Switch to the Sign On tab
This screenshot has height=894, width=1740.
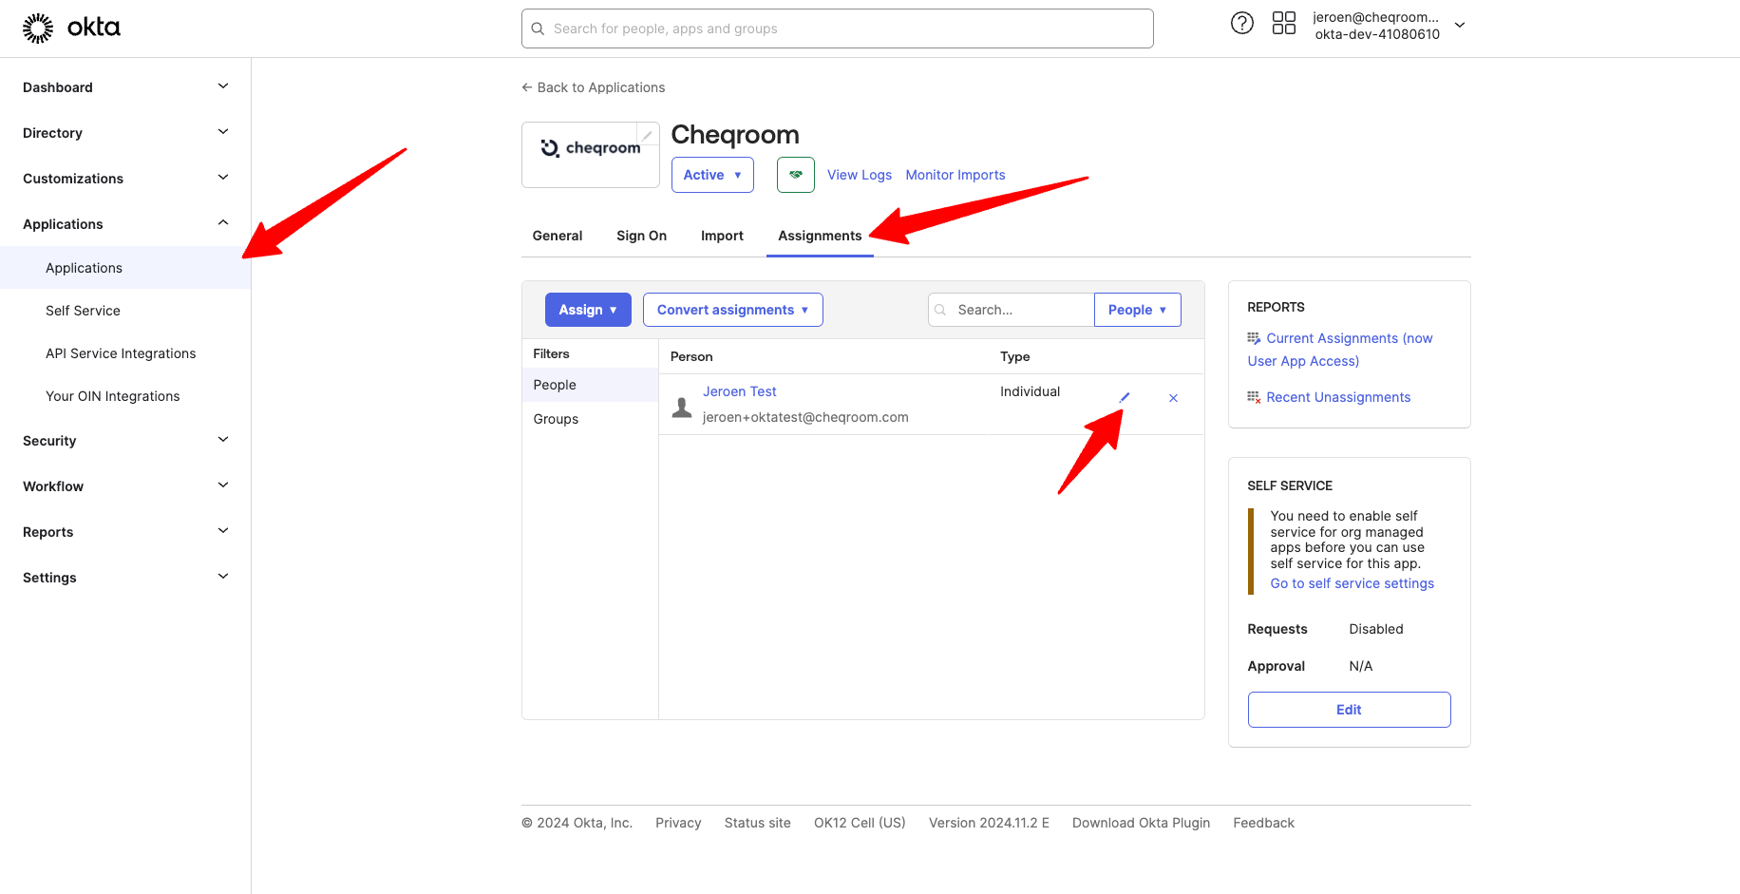tap(641, 236)
